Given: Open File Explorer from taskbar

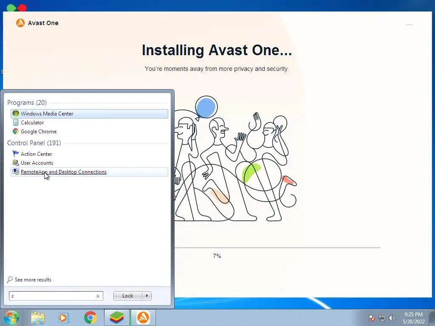Looking at the screenshot, I should tap(38, 318).
